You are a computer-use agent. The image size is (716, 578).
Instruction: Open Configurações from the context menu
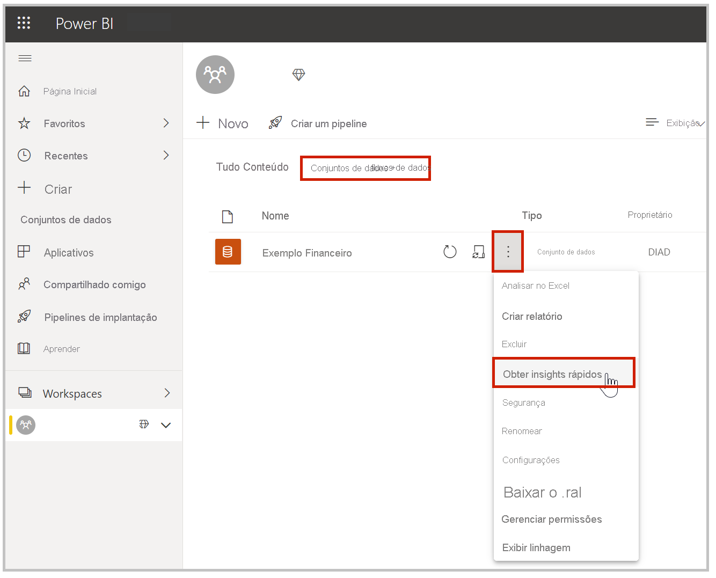point(531,460)
